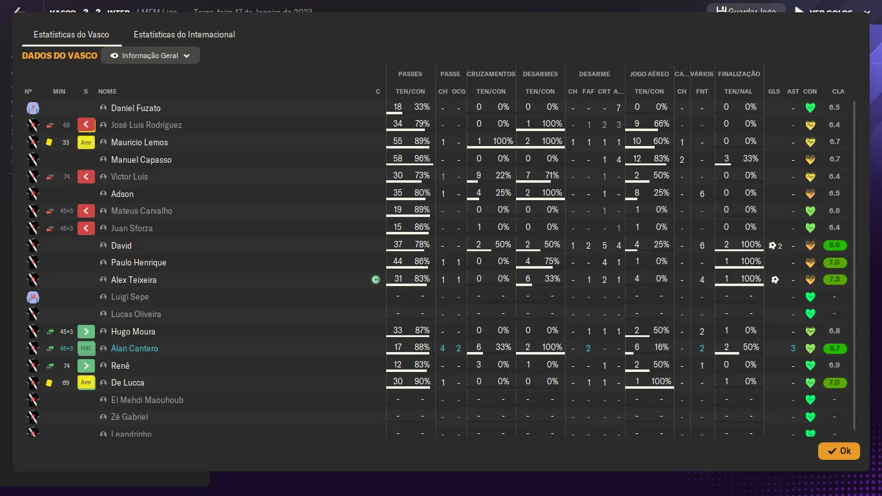Click the substituted-off icon for Juan Sforza
Image resolution: width=882 pixels, height=496 pixels.
click(x=86, y=228)
